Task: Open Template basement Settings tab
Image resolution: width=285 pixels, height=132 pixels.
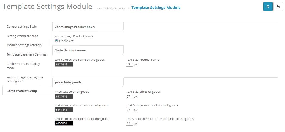Action: point(26,54)
